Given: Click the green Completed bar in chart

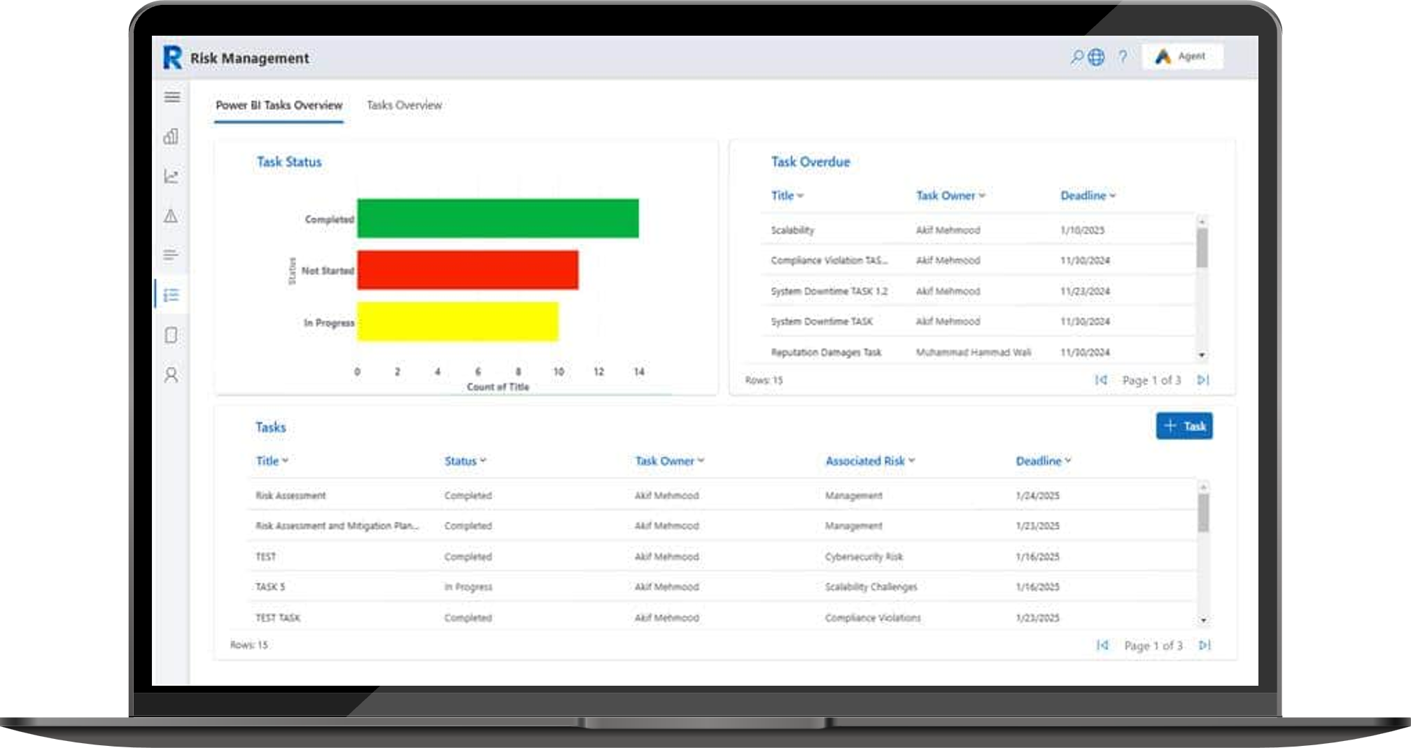Looking at the screenshot, I should [498, 218].
